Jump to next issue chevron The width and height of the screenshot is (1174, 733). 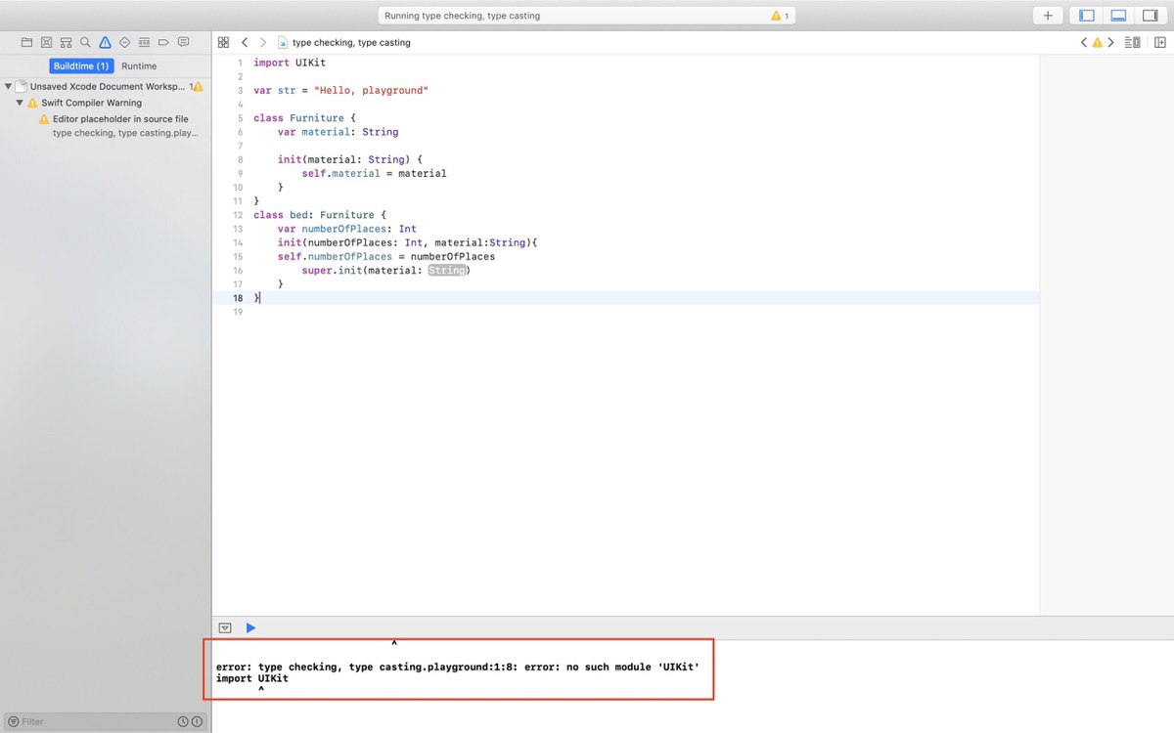[x=1110, y=42]
